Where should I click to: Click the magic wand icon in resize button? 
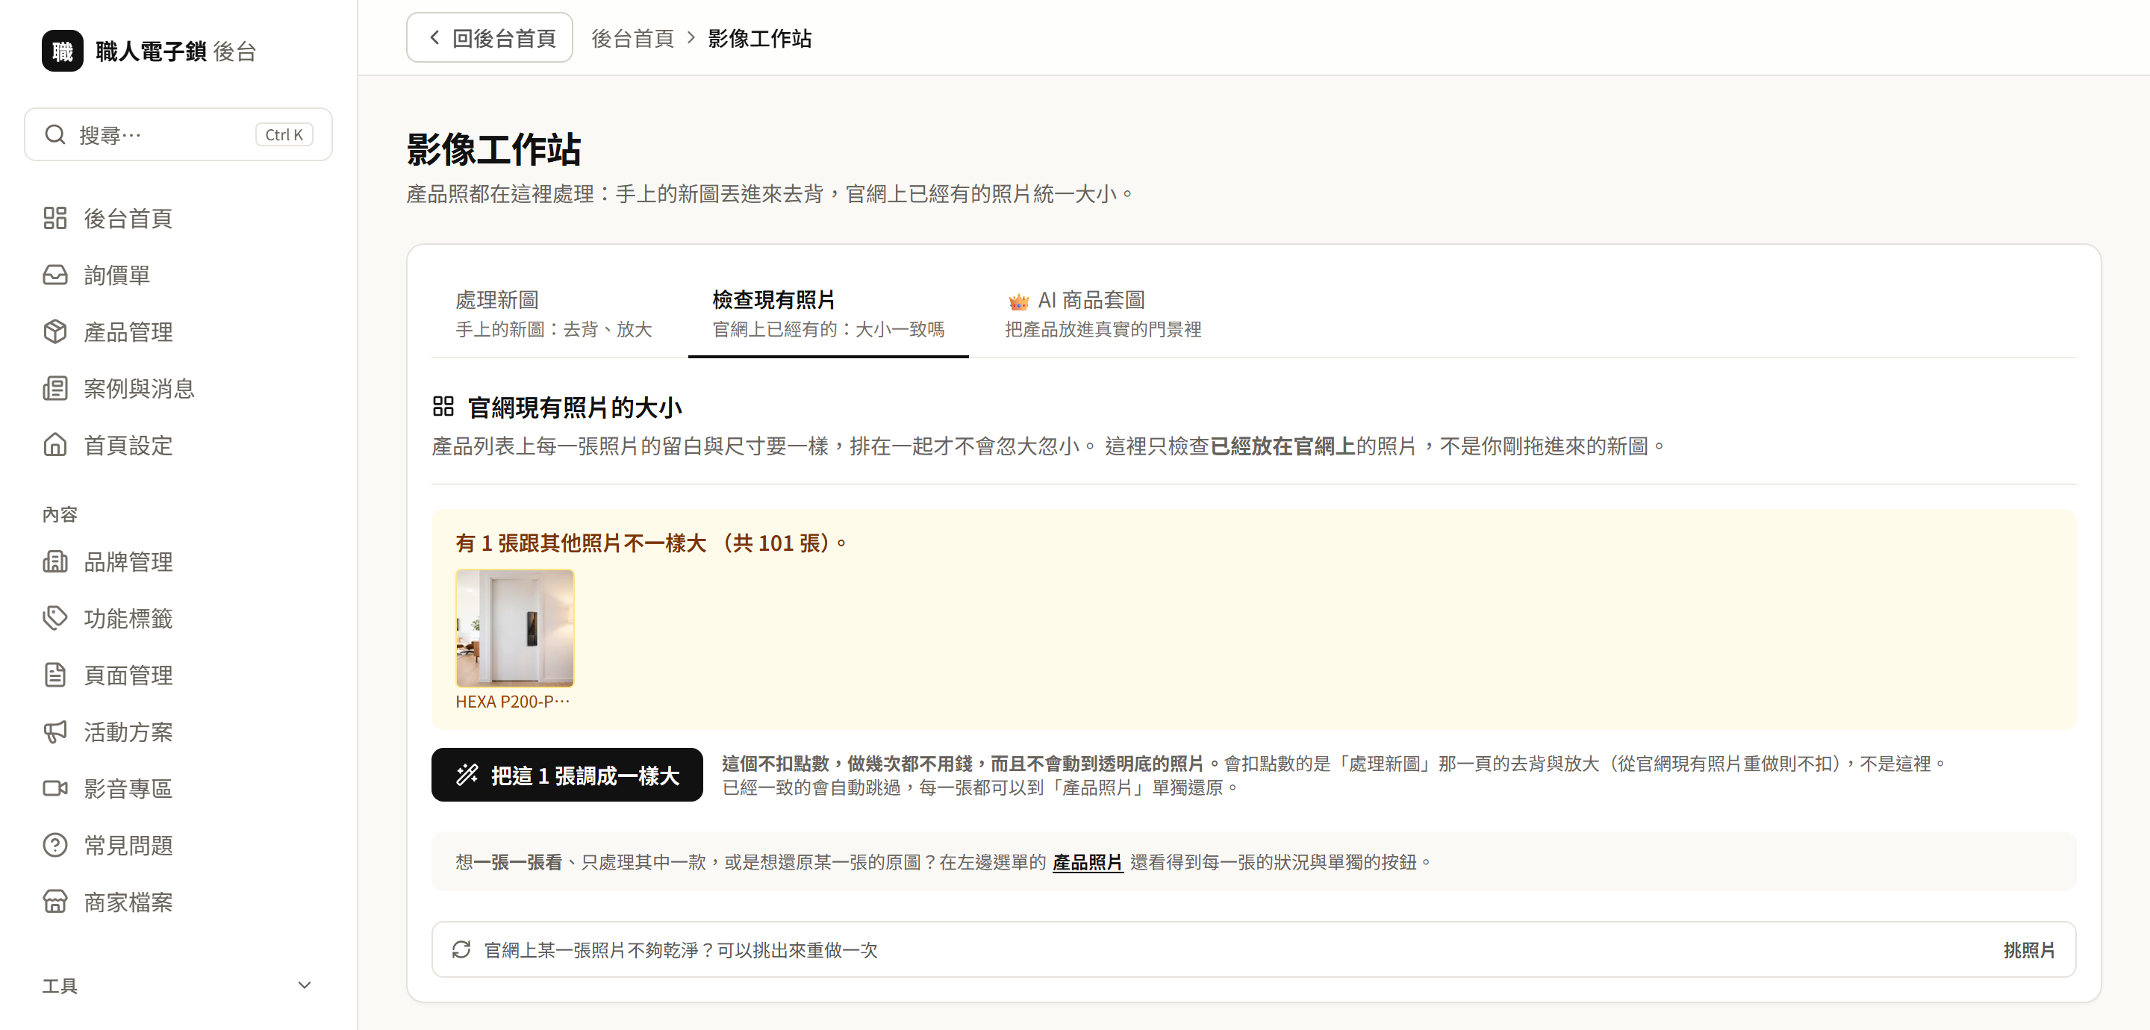(467, 775)
